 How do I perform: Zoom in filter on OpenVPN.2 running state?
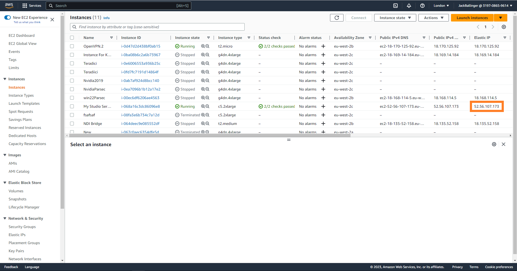pos(203,46)
